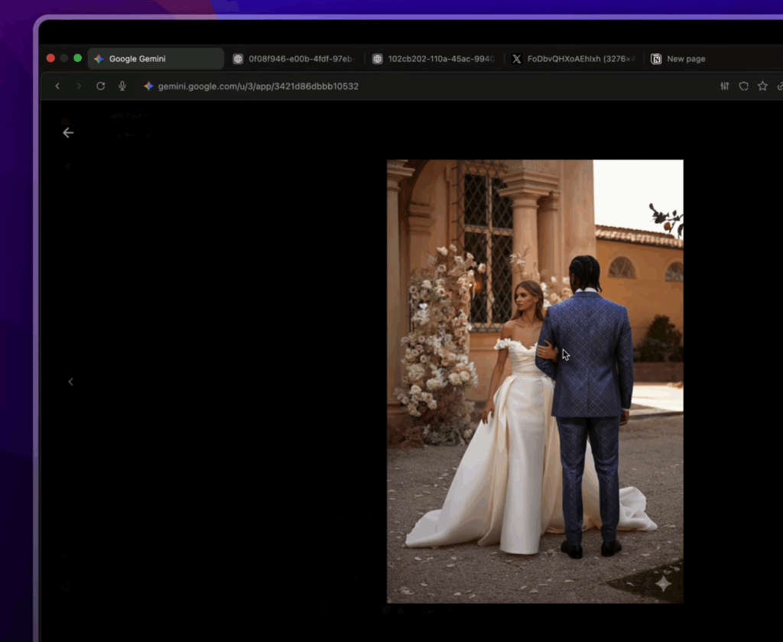Screen dimensions: 783x642
Task: Open the site tuning sliders icon
Action: pos(725,86)
